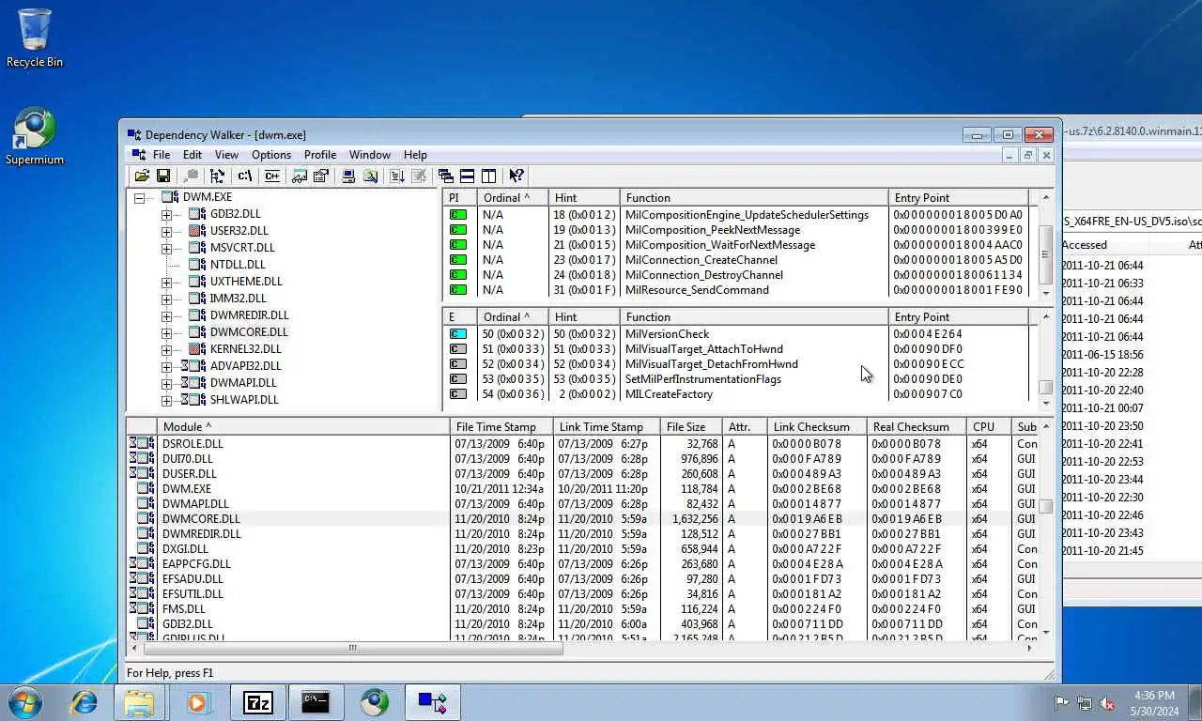This screenshot has height=721, width=1202.
Task: Click the module list horizontal scrollbar thumb
Action: pyautogui.click(x=353, y=648)
